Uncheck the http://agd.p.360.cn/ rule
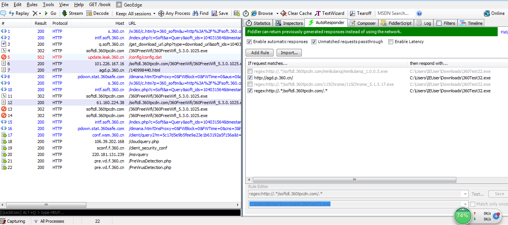 pyautogui.click(x=250, y=78)
